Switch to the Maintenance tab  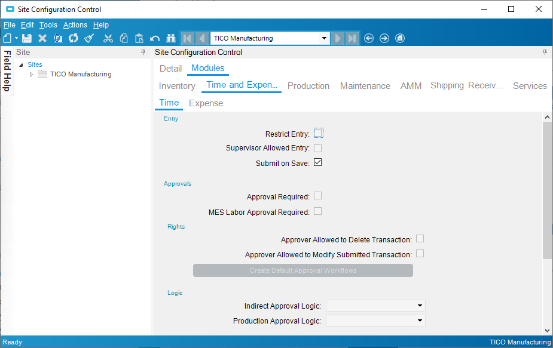tap(365, 86)
